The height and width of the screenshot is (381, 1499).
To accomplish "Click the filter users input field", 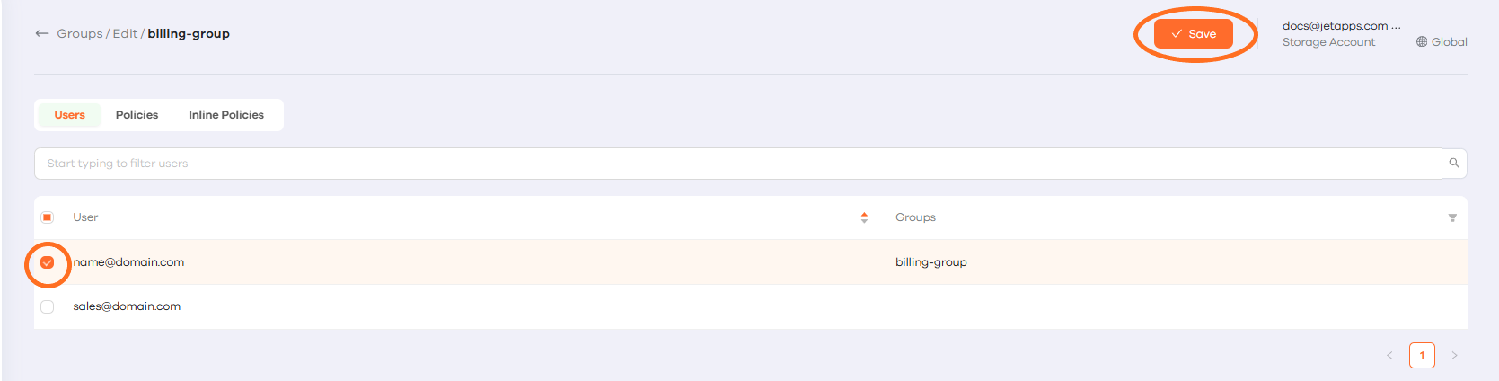I will pos(736,164).
